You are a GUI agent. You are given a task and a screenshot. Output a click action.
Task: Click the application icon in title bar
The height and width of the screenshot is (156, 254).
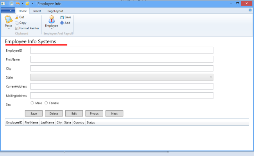click(3, 4)
